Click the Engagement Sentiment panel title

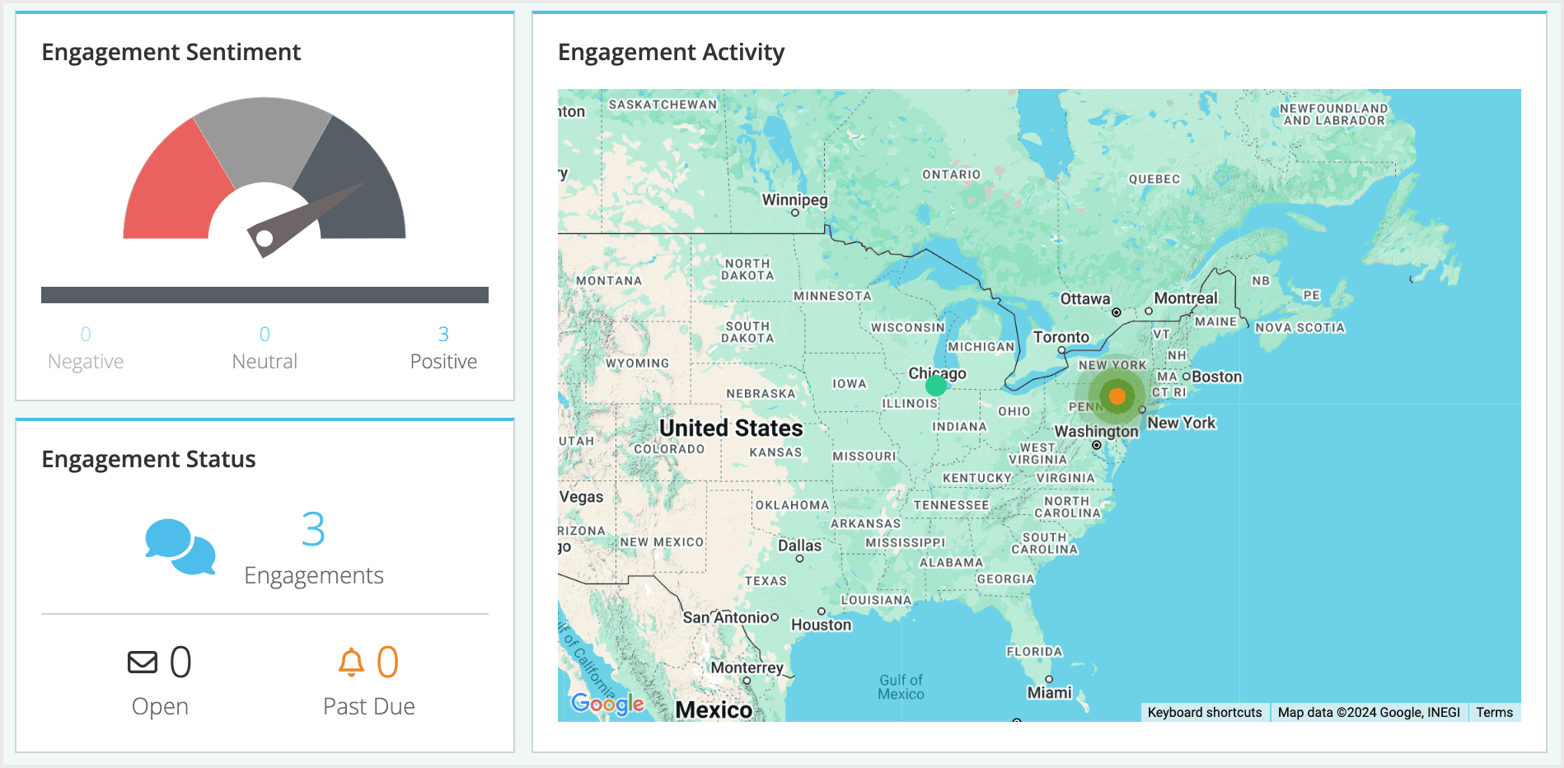[171, 51]
